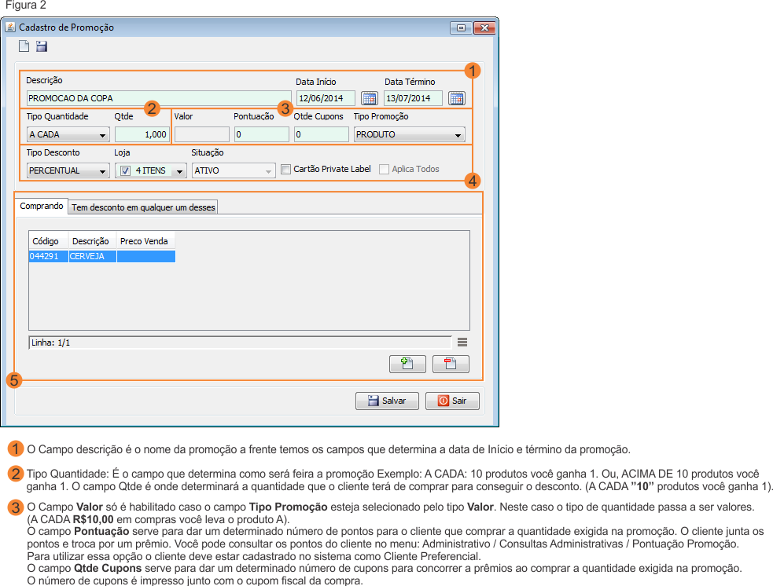Click the Java icon in the title bar
Screen dimensions: 773x586
pos(10,27)
